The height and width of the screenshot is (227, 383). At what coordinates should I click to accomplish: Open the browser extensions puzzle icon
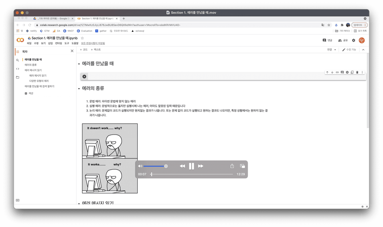[x=342, y=25]
